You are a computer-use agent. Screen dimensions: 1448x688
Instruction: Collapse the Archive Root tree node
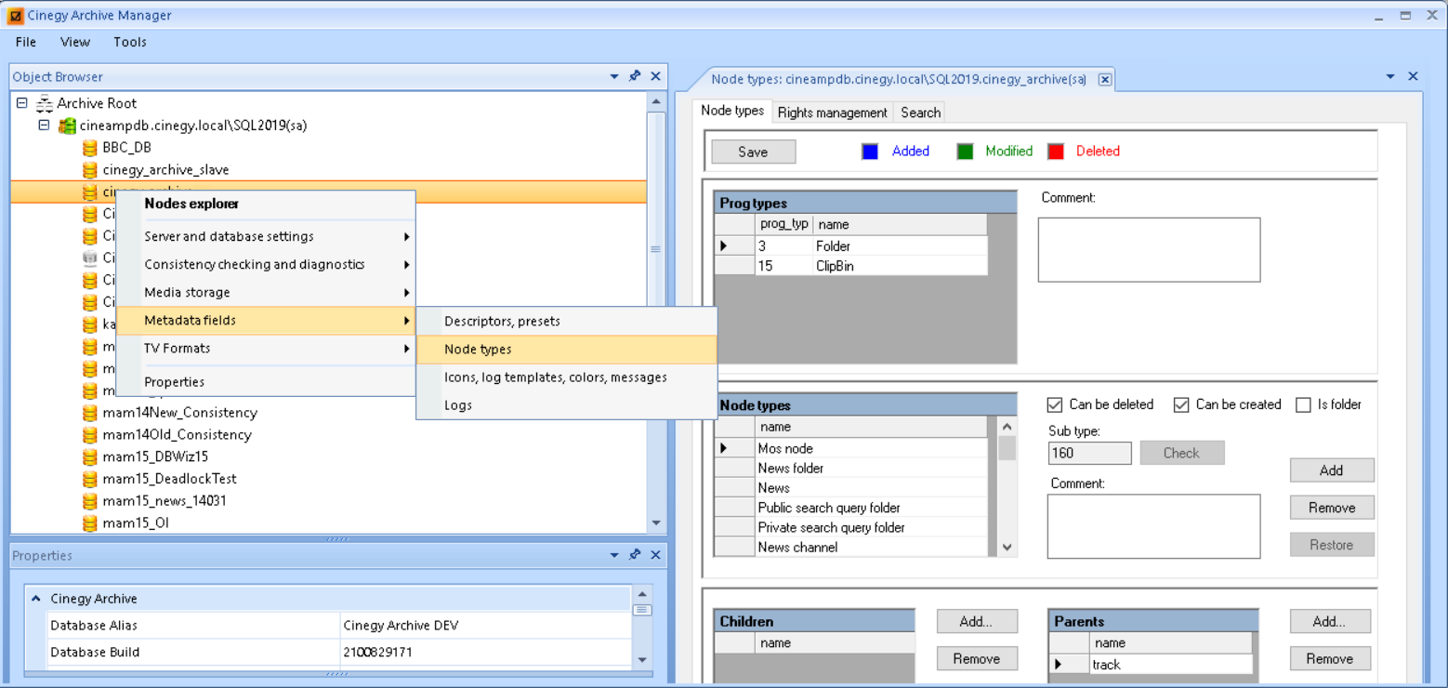[21, 103]
